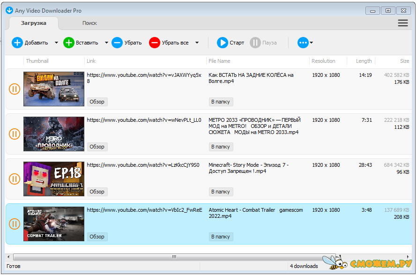
Task: Click the resolution value in the Волге row
Action: [326, 75]
